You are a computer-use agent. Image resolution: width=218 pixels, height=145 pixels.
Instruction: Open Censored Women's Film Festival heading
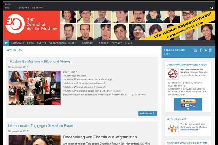coord(187,143)
